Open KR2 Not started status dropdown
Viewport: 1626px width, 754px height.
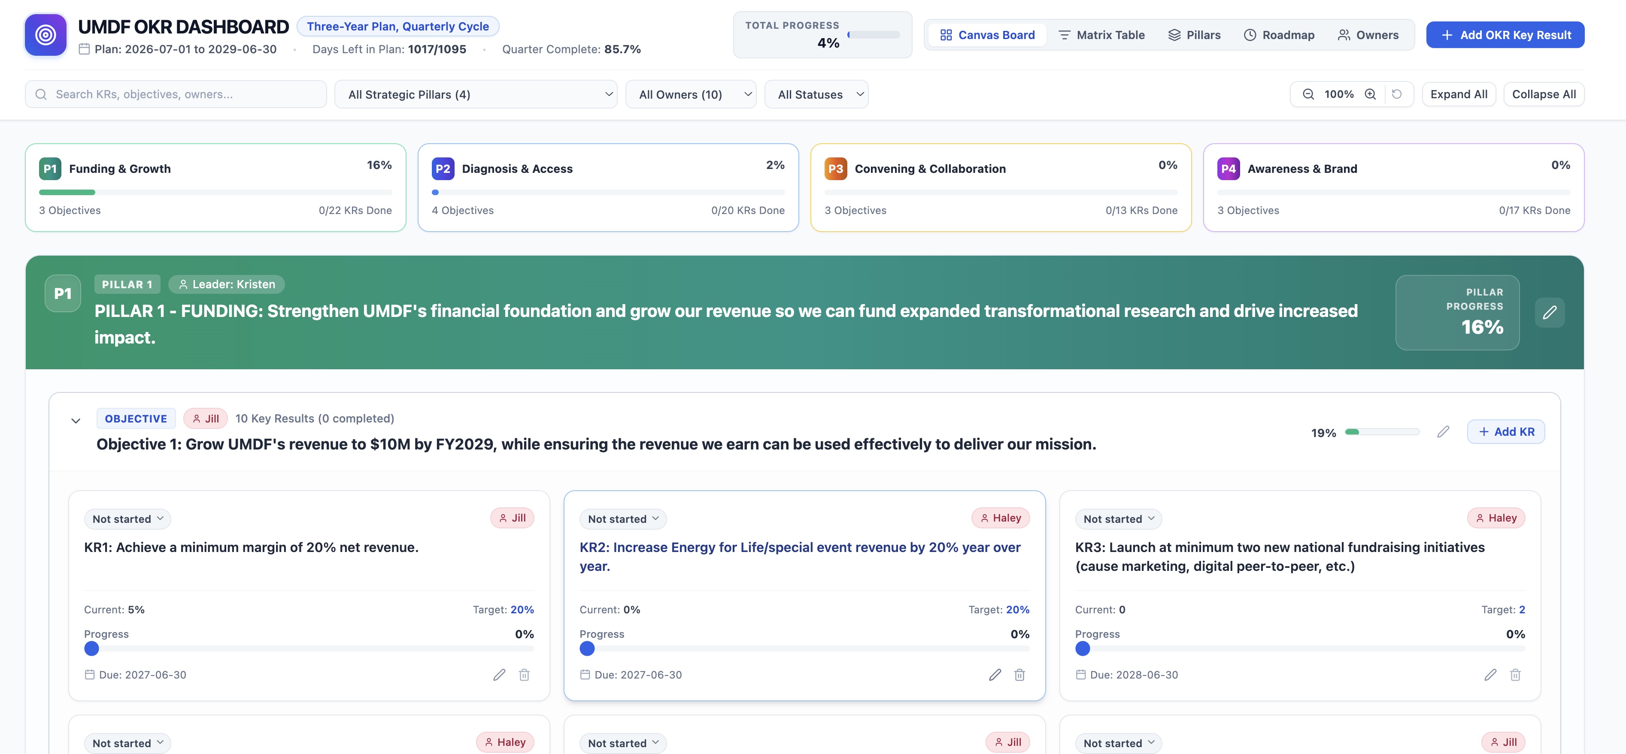[623, 519]
